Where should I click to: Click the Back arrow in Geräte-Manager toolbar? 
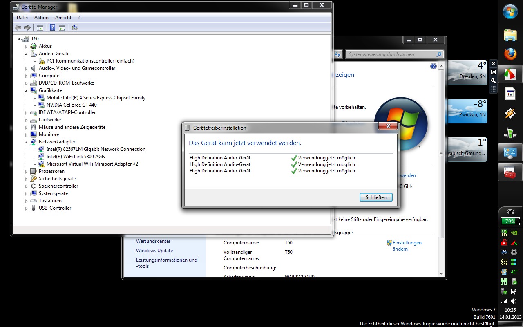18,27
